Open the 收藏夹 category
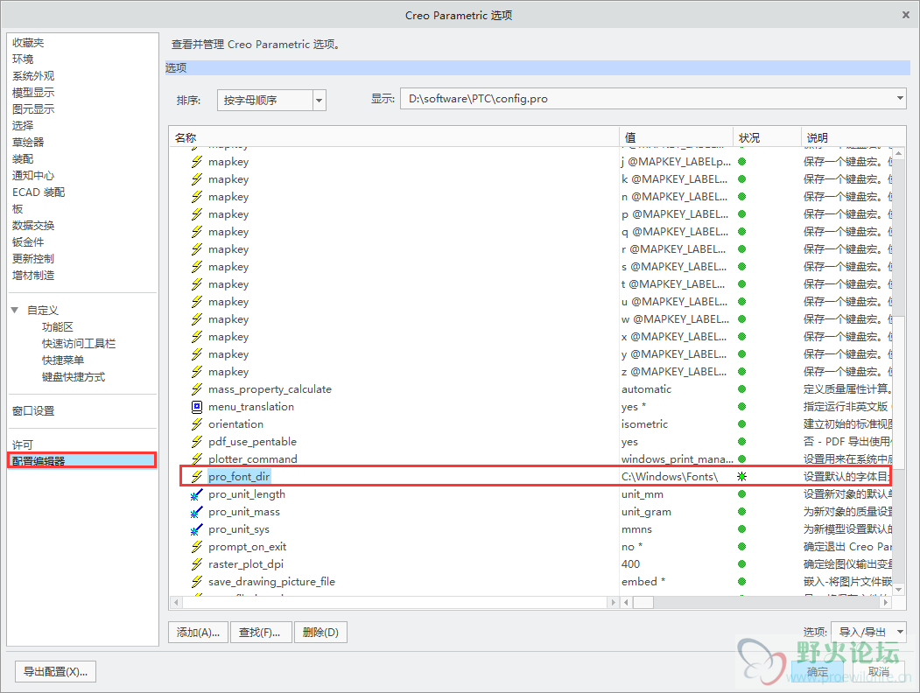This screenshot has width=920, height=693. [28, 43]
